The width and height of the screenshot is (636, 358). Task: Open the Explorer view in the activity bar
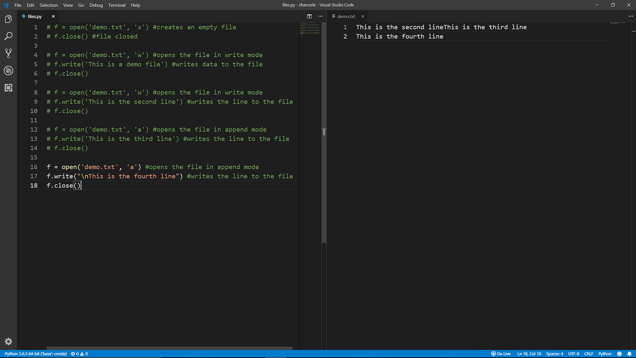[8, 19]
